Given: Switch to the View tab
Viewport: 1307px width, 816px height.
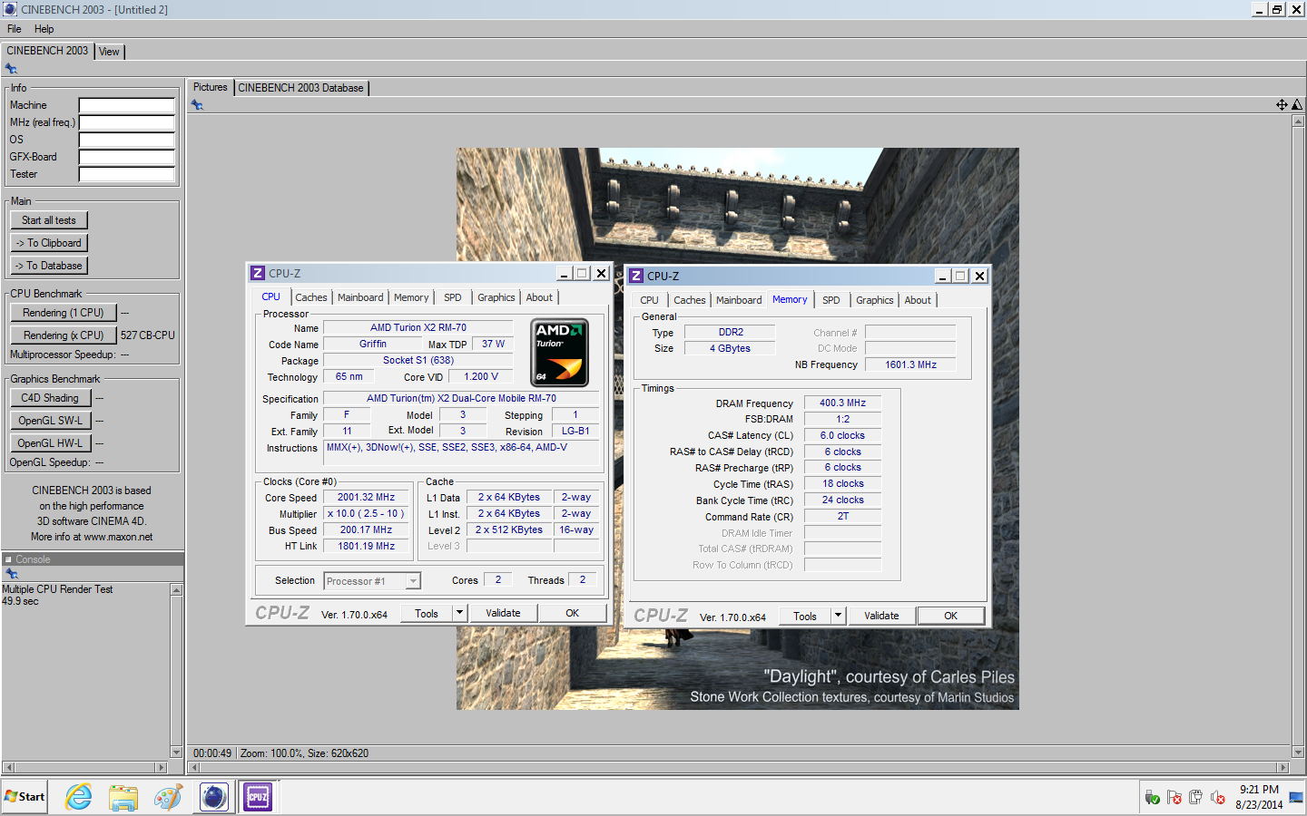Looking at the screenshot, I should pyautogui.click(x=109, y=52).
